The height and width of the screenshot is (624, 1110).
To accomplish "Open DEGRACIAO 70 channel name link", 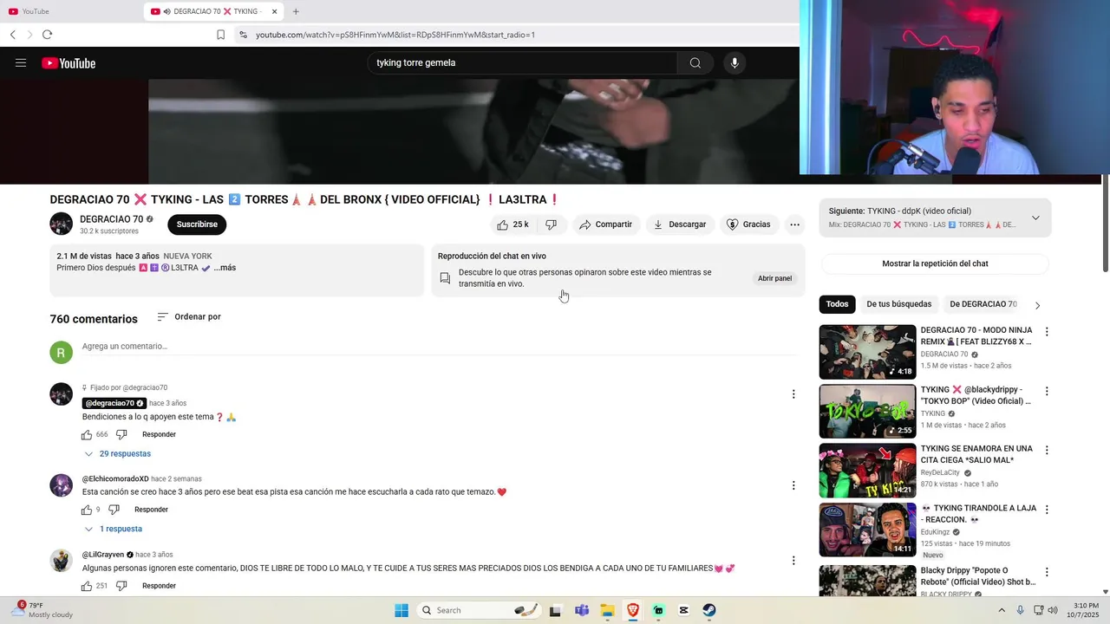I will pos(111,219).
